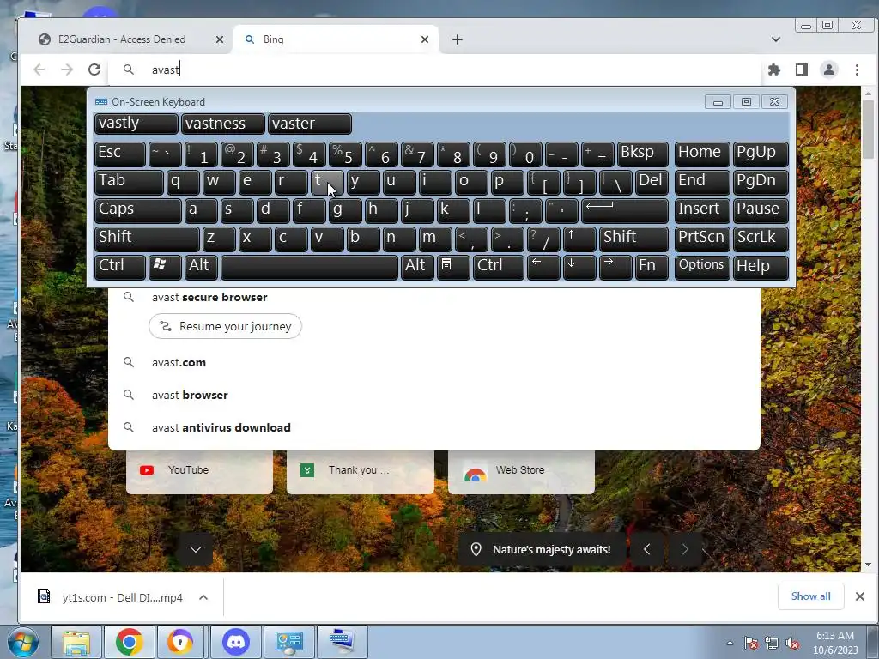
Task: Toggle the left Shift key
Action: point(147,239)
